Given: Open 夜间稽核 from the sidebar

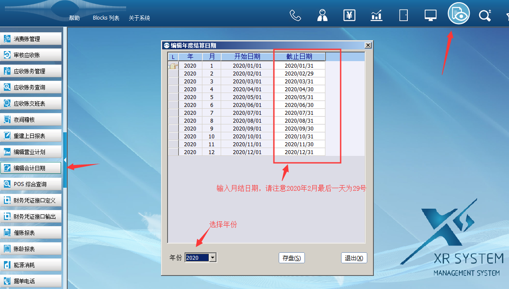Looking at the screenshot, I should tap(31, 120).
